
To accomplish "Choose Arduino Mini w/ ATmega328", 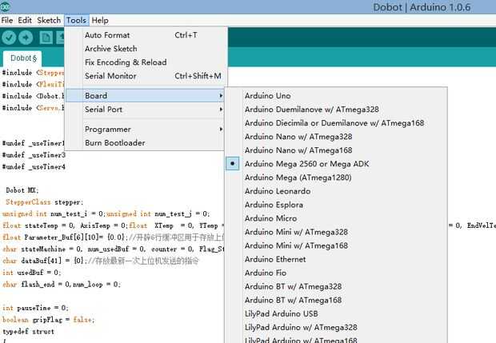I will tap(336, 232).
